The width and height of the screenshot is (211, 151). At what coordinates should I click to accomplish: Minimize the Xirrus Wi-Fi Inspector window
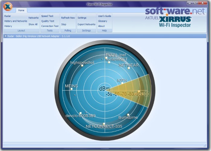190,3
